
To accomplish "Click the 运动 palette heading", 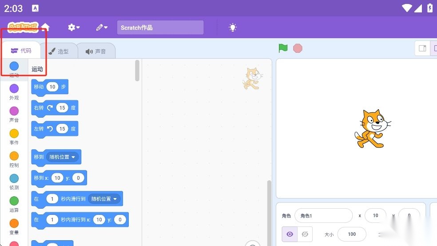I will 37,69.
